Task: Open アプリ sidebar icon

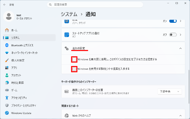Action: (x=7, y=67)
